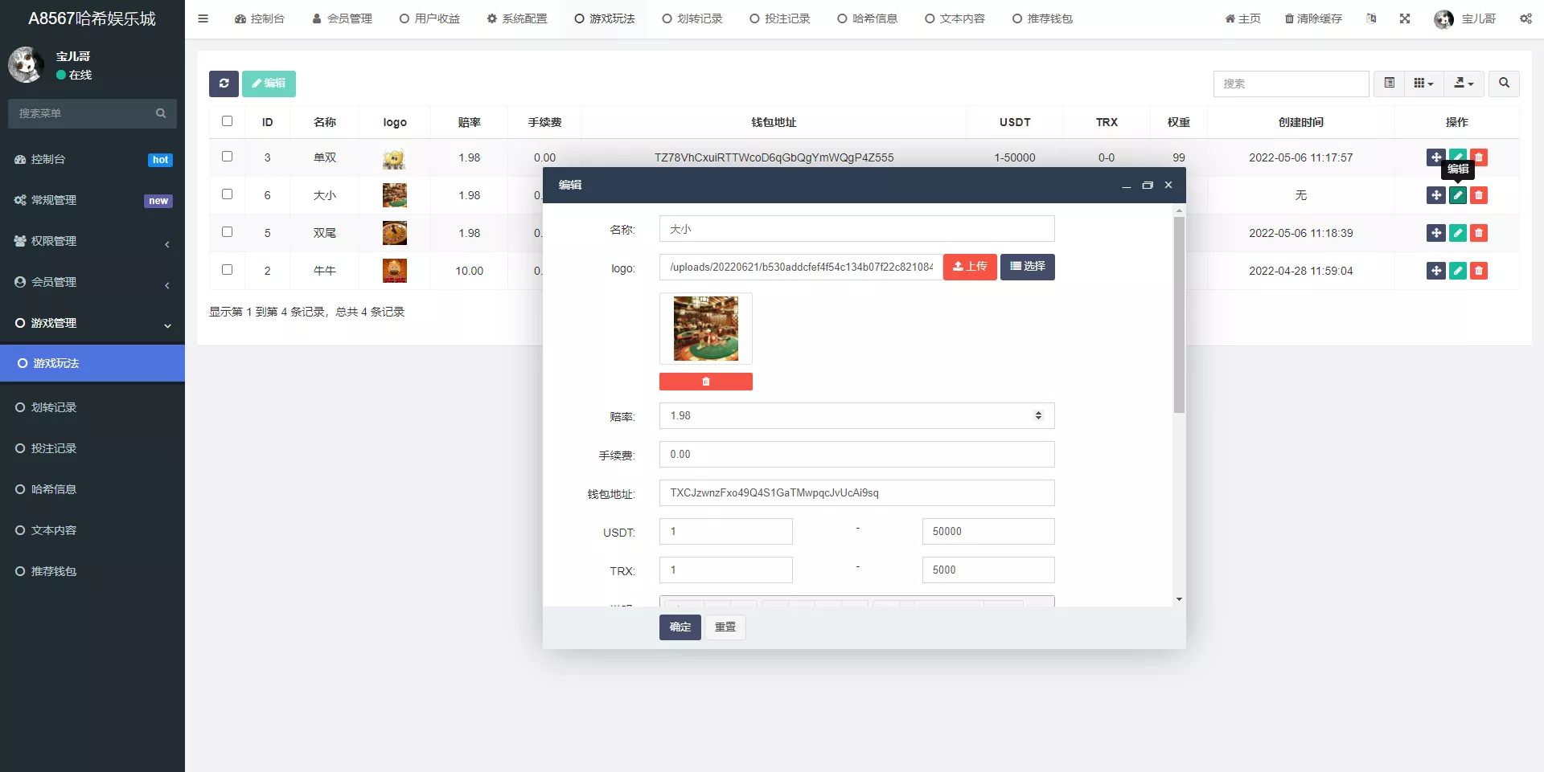The height and width of the screenshot is (772, 1544).
Task: Click the 选择 button to pick a logo
Action: point(1027,267)
